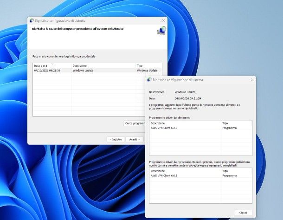Close the back restore wizard window
Viewport: 283px width, 220px height.
(x=163, y=20)
